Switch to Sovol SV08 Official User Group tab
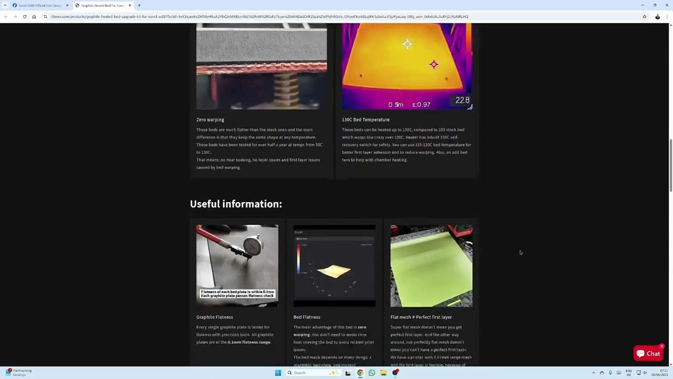This screenshot has width=673, height=379. (40, 5)
